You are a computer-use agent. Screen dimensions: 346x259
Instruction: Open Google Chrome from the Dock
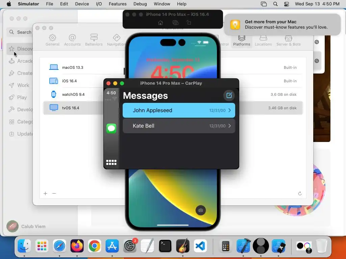95,246
